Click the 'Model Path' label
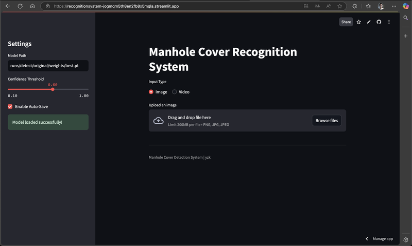412x246 pixels. [x=17, y=55]
